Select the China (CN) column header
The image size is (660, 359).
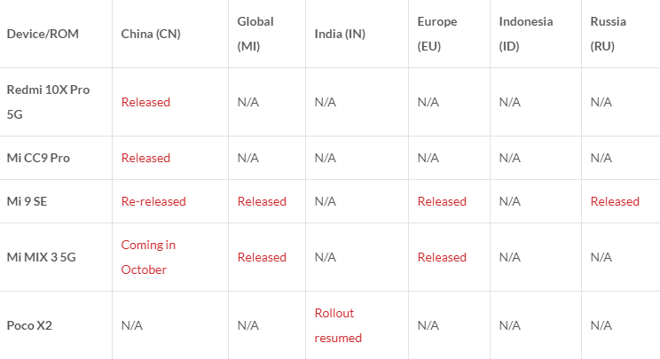pos(151,34)
